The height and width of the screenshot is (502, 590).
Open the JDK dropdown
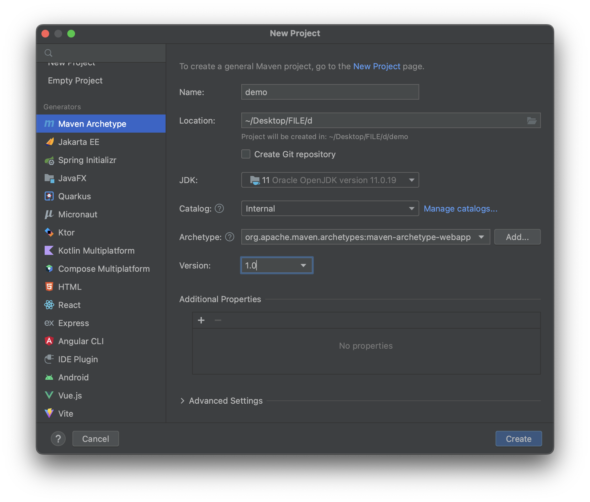coord(330,180)
